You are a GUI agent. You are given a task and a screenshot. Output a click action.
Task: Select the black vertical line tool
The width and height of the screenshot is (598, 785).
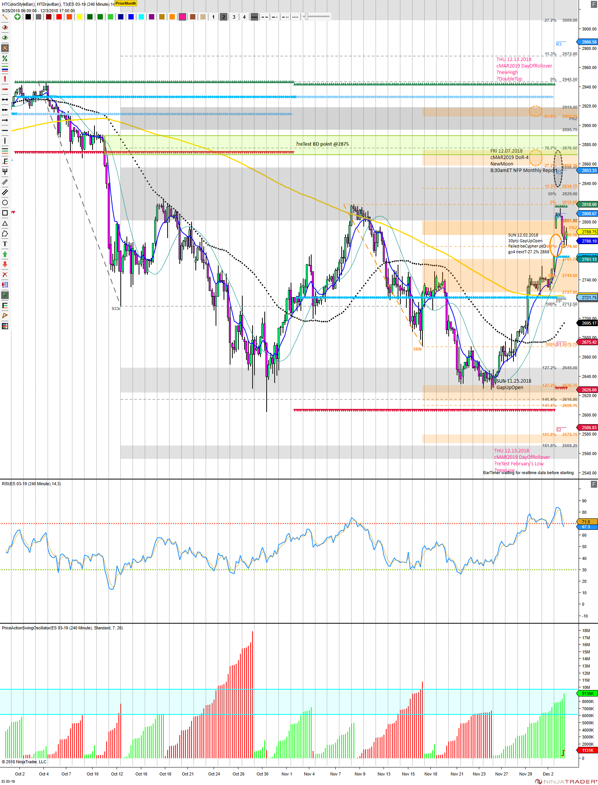point(5,141)
